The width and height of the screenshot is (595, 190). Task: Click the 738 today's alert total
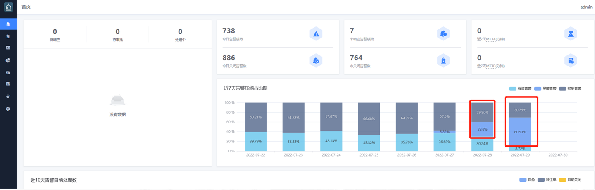(x=229, y=31)
